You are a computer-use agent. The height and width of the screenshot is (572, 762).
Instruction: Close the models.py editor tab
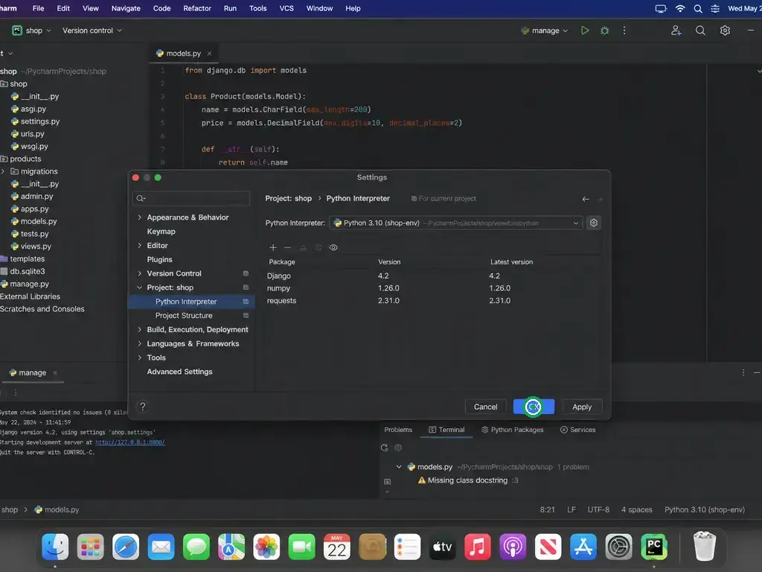(209, 54)
